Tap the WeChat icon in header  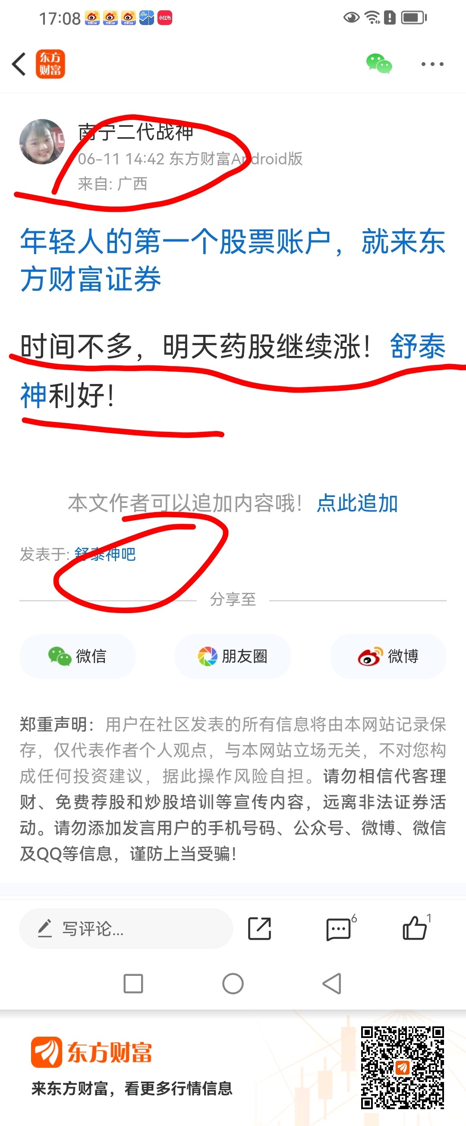coord(379,64)
